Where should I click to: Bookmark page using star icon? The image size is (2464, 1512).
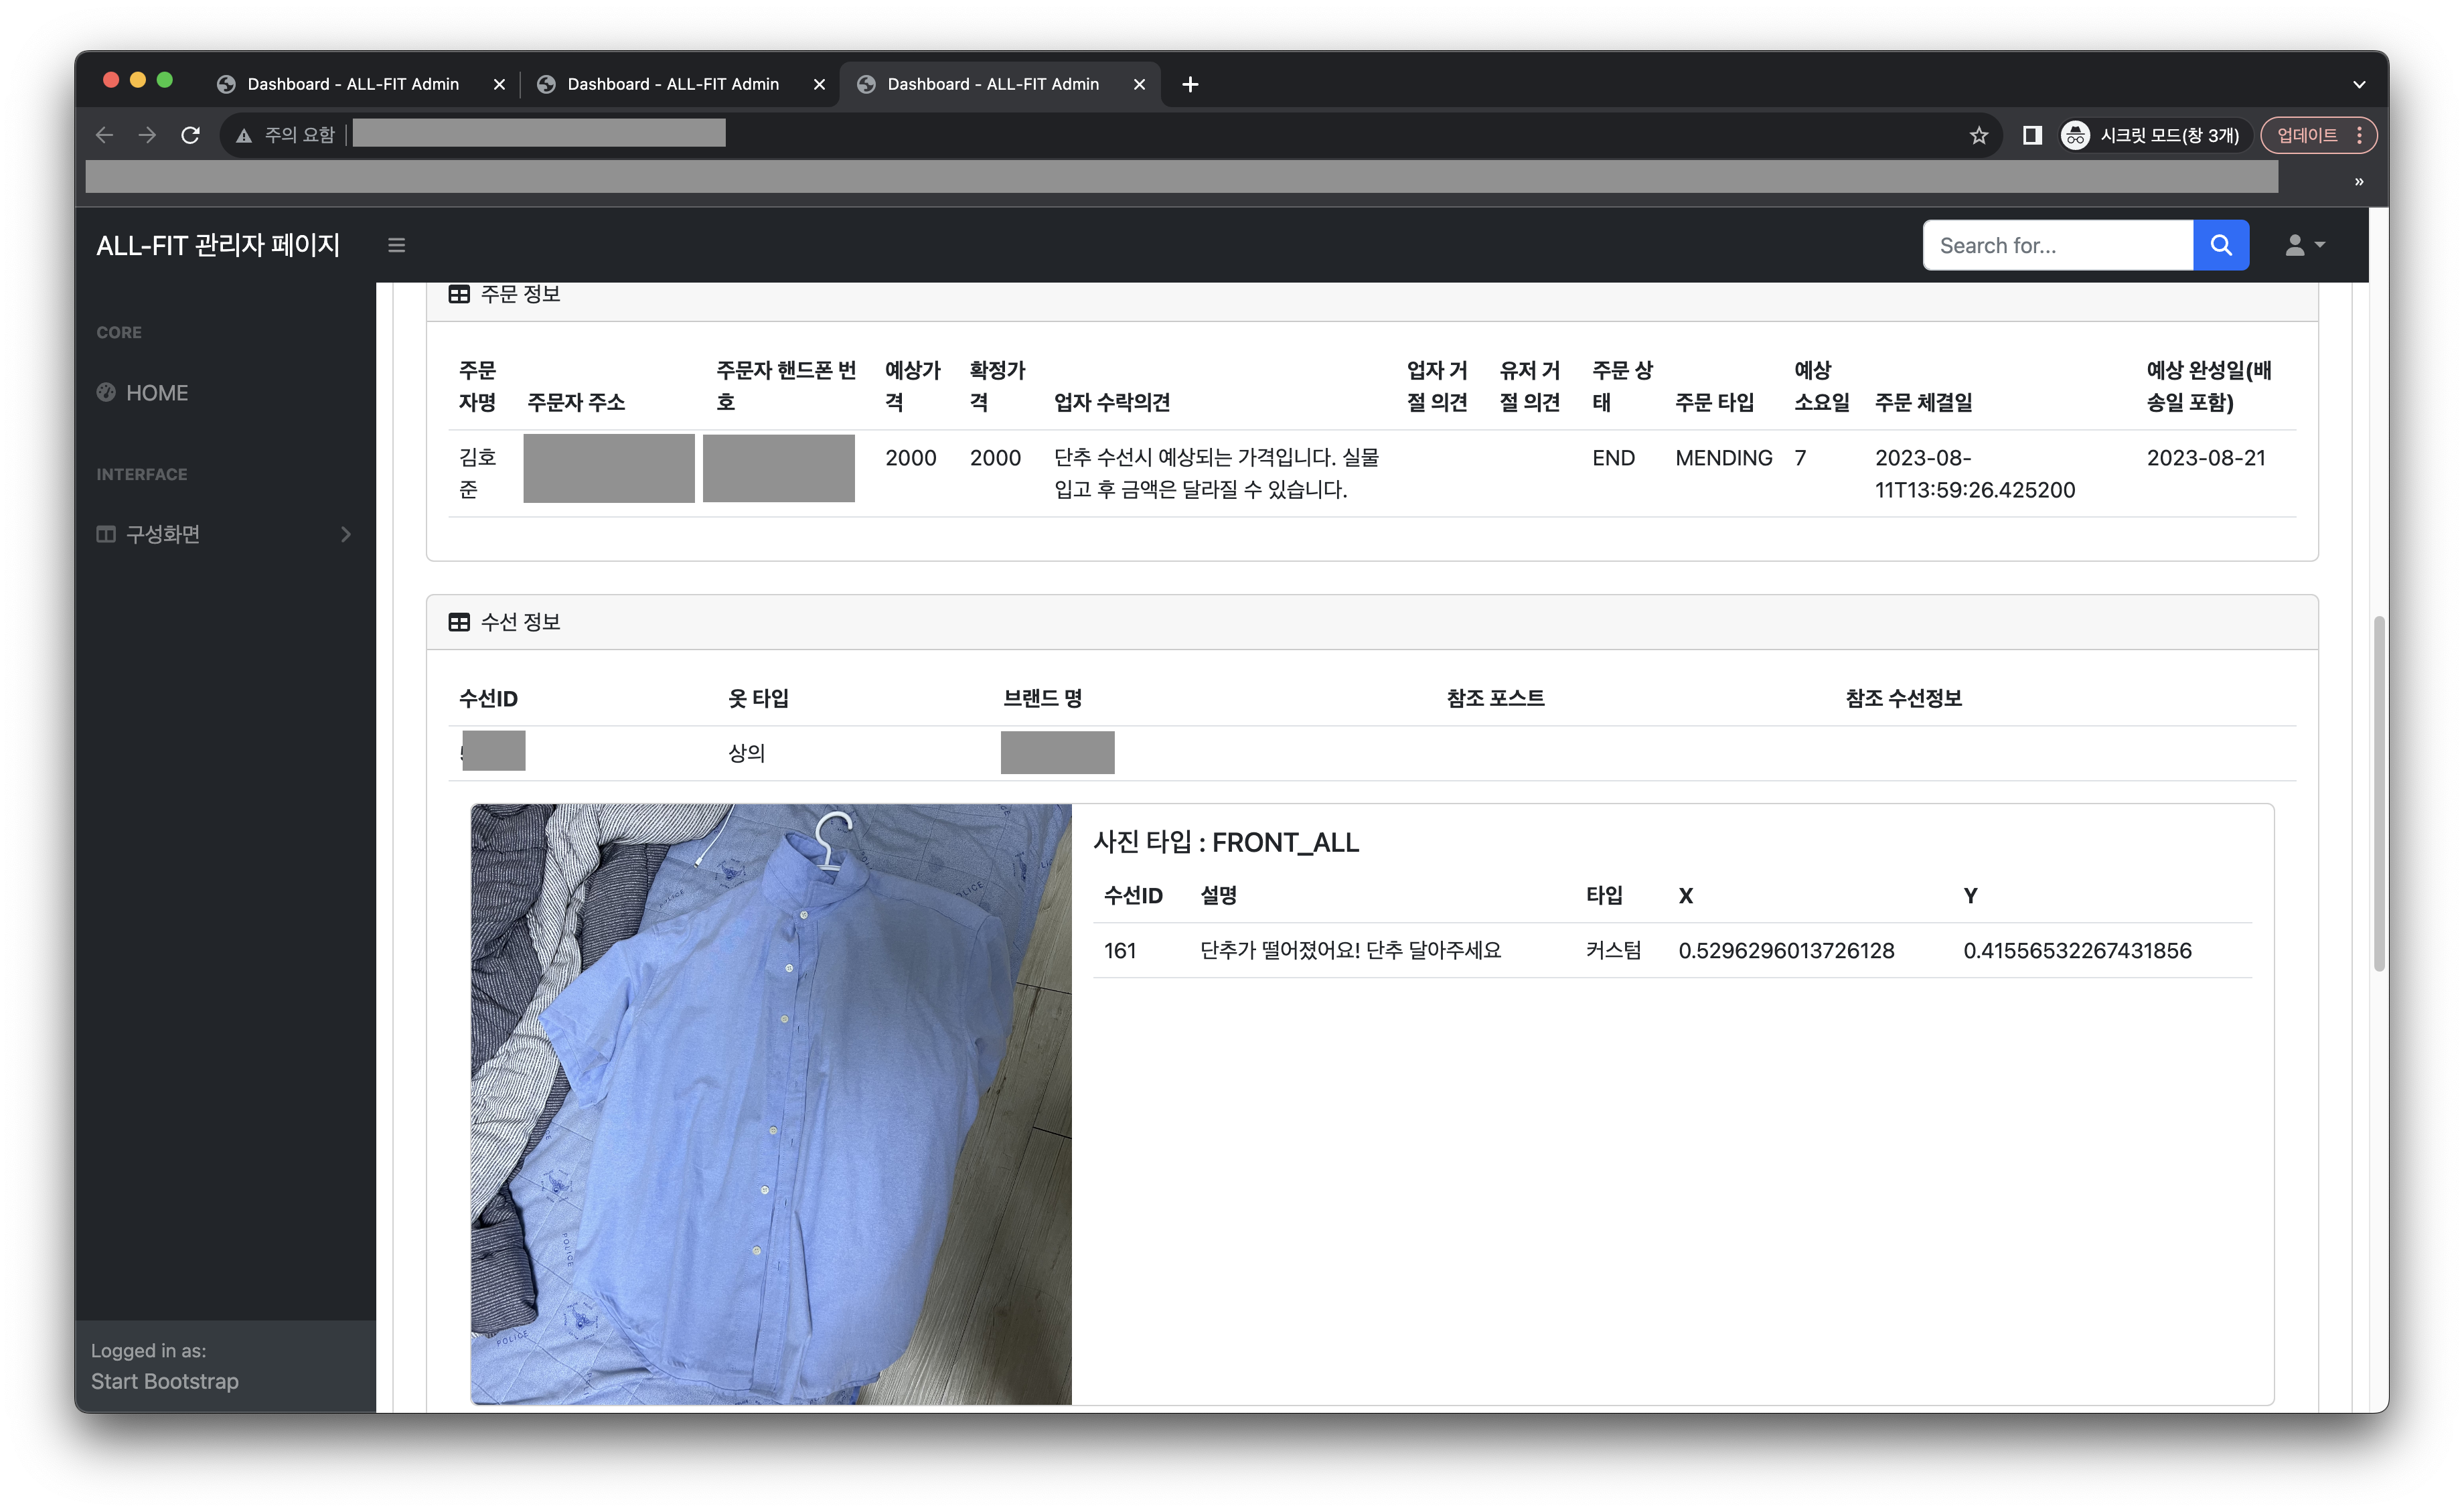point(1978,135)
